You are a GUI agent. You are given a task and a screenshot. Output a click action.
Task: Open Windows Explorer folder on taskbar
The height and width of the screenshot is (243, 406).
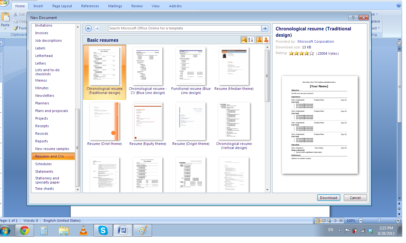[64, 231]
